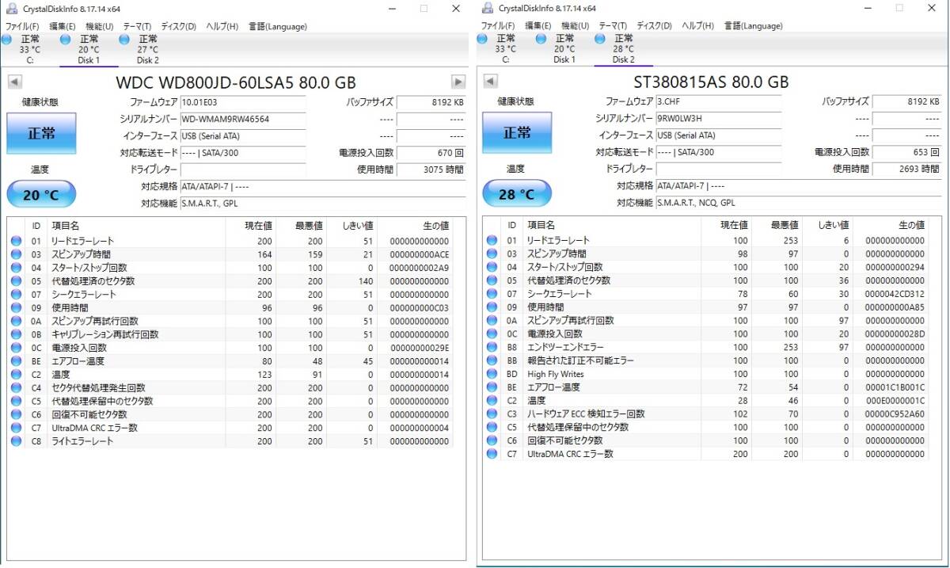Click buffer size value 8192 KB in left window
The image size is (950, 568).
point(431,102)
